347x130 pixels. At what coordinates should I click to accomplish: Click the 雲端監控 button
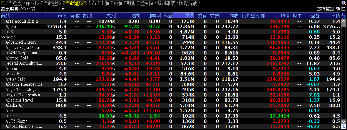point(325,9)
